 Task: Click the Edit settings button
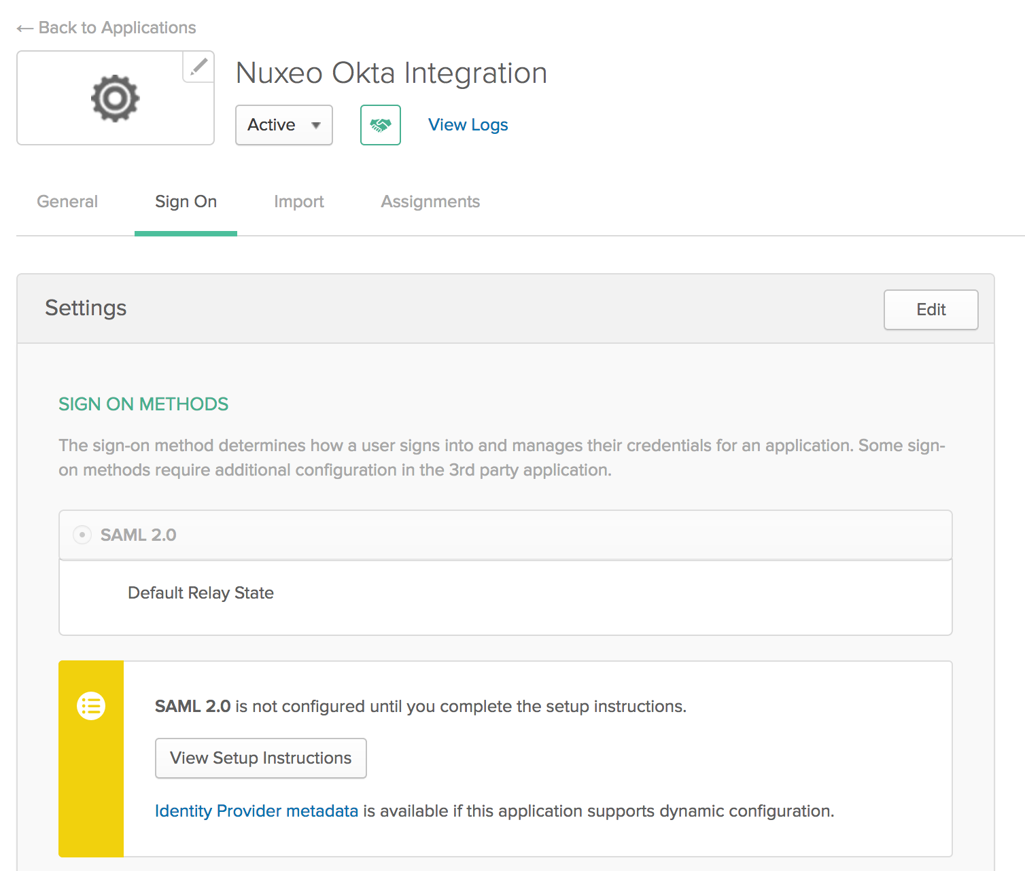click(931, 310)
